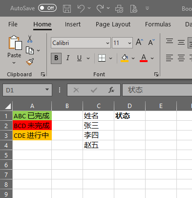Click the Quick Print icon

(119, 9)
